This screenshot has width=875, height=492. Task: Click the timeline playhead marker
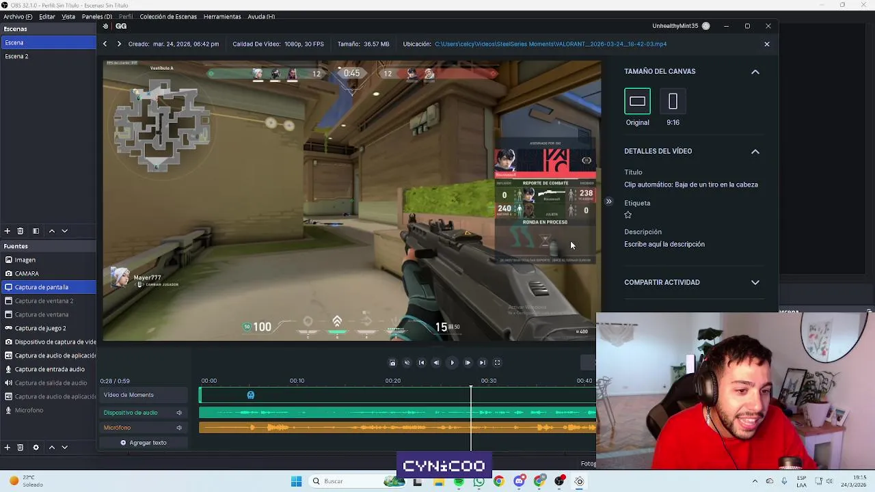point(470,388)
